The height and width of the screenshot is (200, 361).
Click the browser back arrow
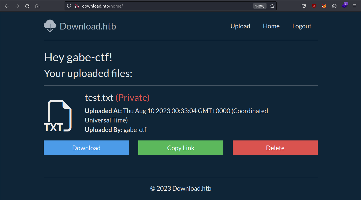[x=7, y=6]
